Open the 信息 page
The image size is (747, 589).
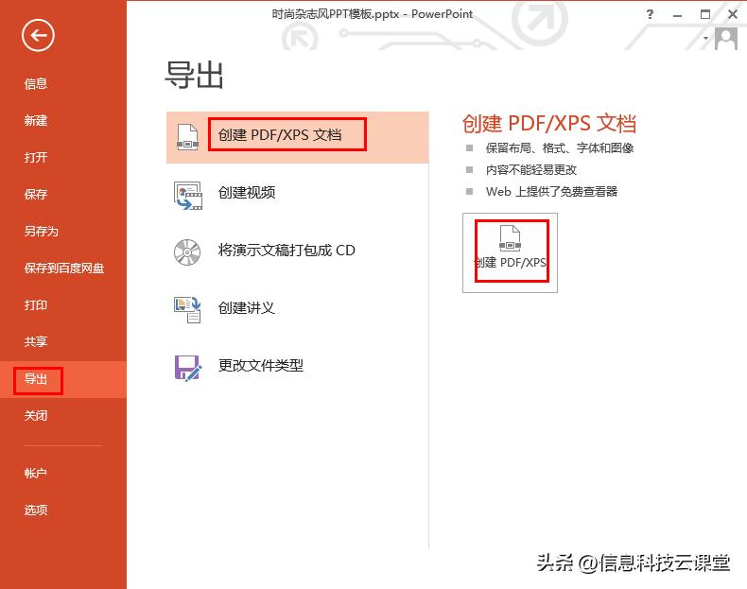pos(36,84)
